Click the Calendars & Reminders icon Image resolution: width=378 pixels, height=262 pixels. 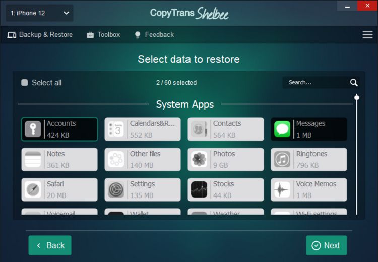116,129
